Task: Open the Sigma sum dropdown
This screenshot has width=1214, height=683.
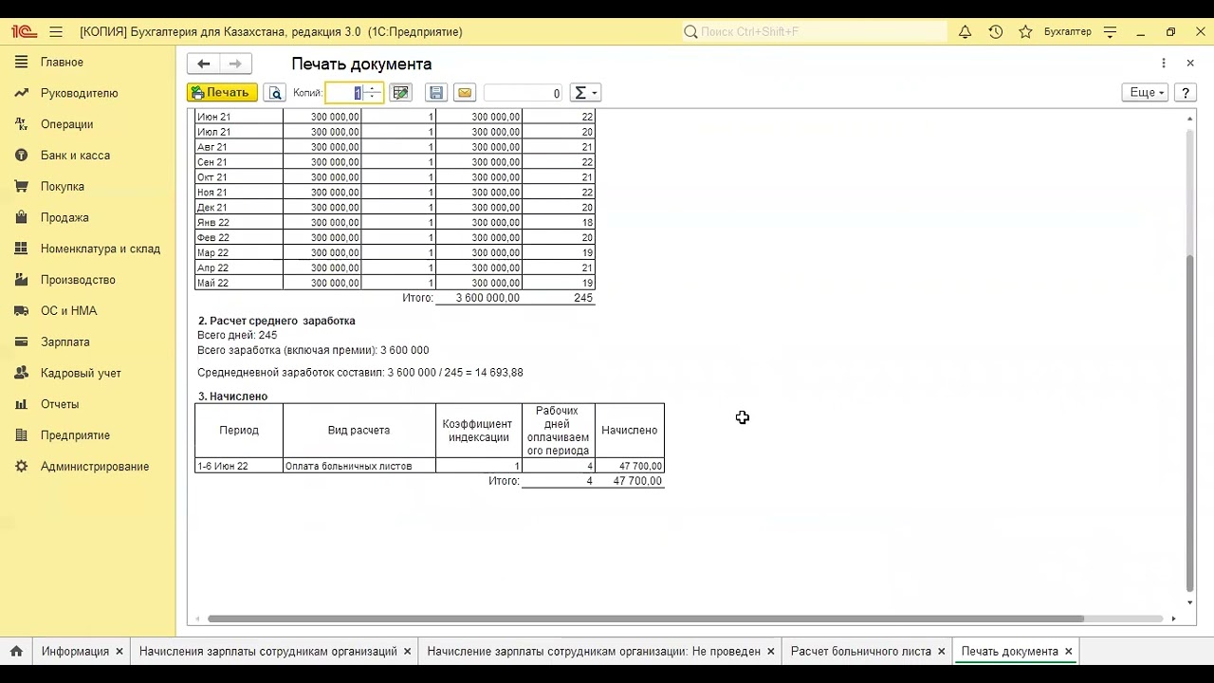Action: [585, 93]
